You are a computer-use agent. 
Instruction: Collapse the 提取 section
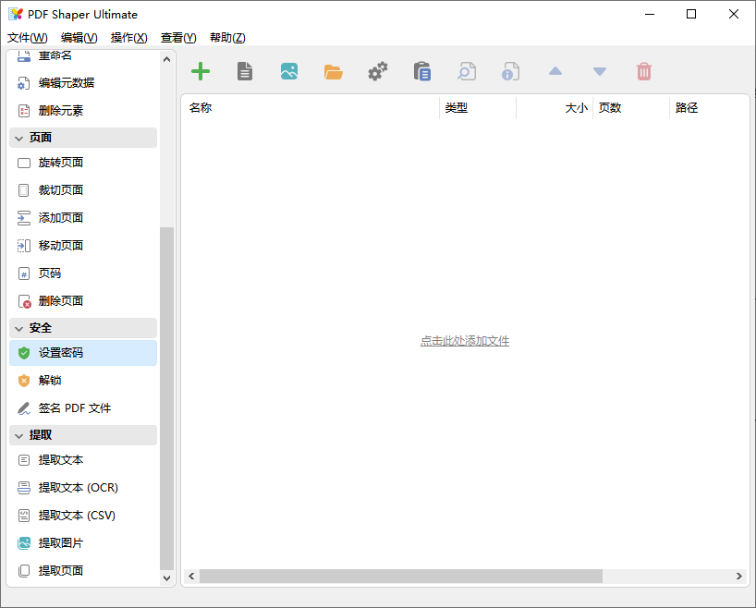pos(18,435)
